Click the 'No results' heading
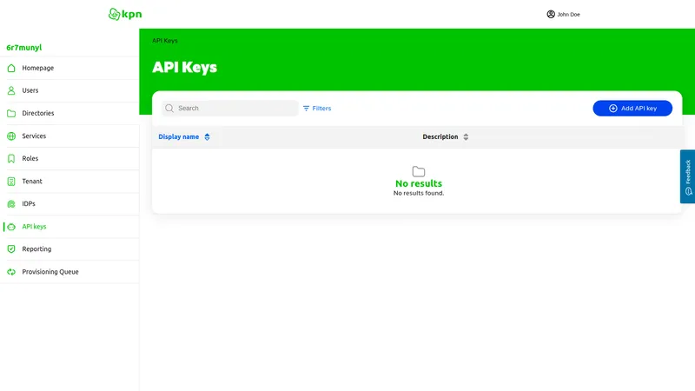695x391 pixels. tap(419, 183)
